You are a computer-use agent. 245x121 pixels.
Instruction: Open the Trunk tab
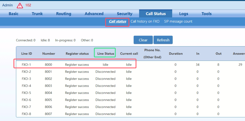click(x=37, y=14)
